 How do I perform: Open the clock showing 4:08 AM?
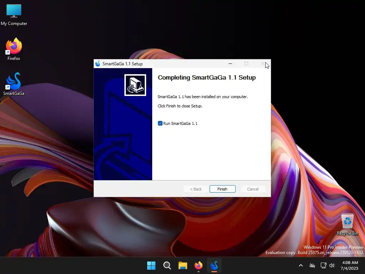click(350, 265)
